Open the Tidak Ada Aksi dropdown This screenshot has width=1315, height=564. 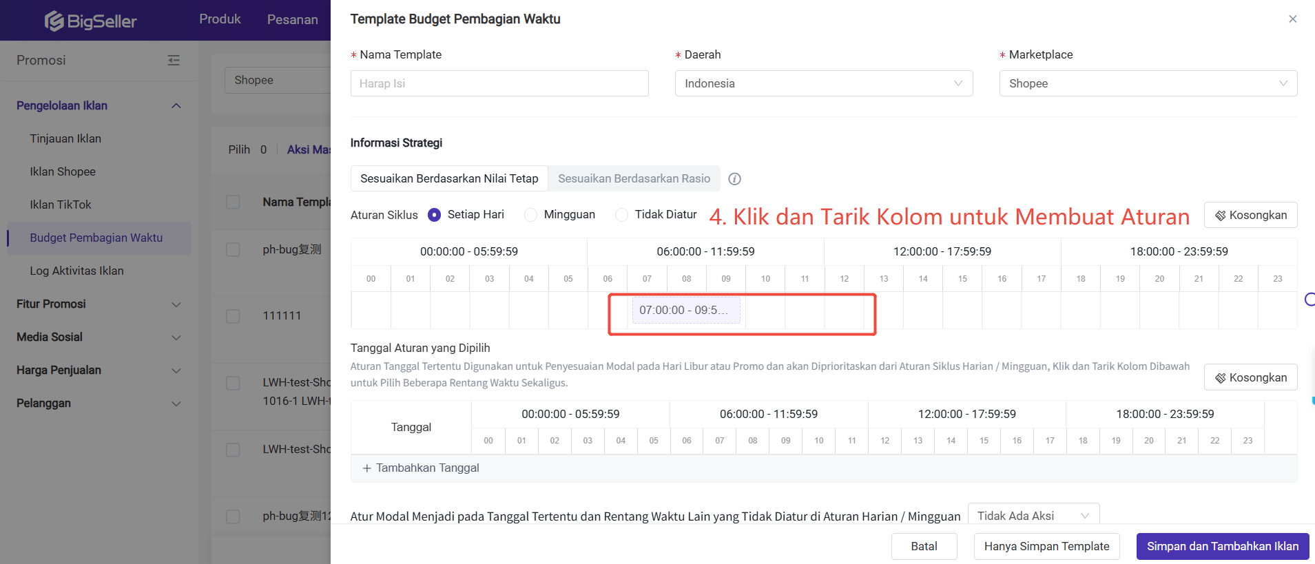pyautogui.click(x=1033, y=515)
